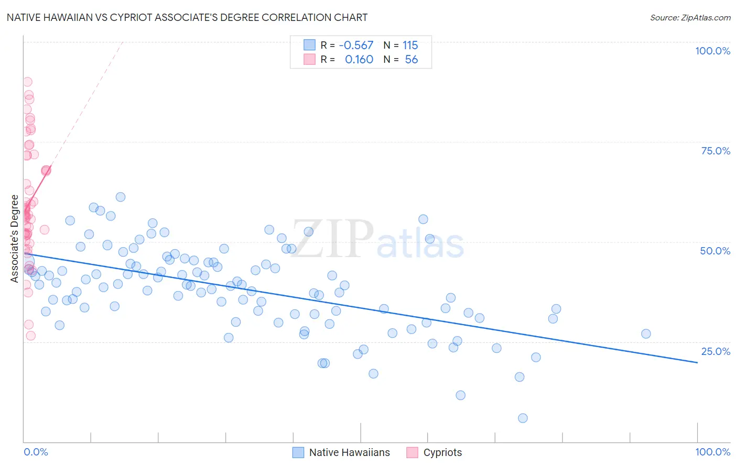Click the R value 0.160 text
This screenshot has height=467, width=737.
359,59
